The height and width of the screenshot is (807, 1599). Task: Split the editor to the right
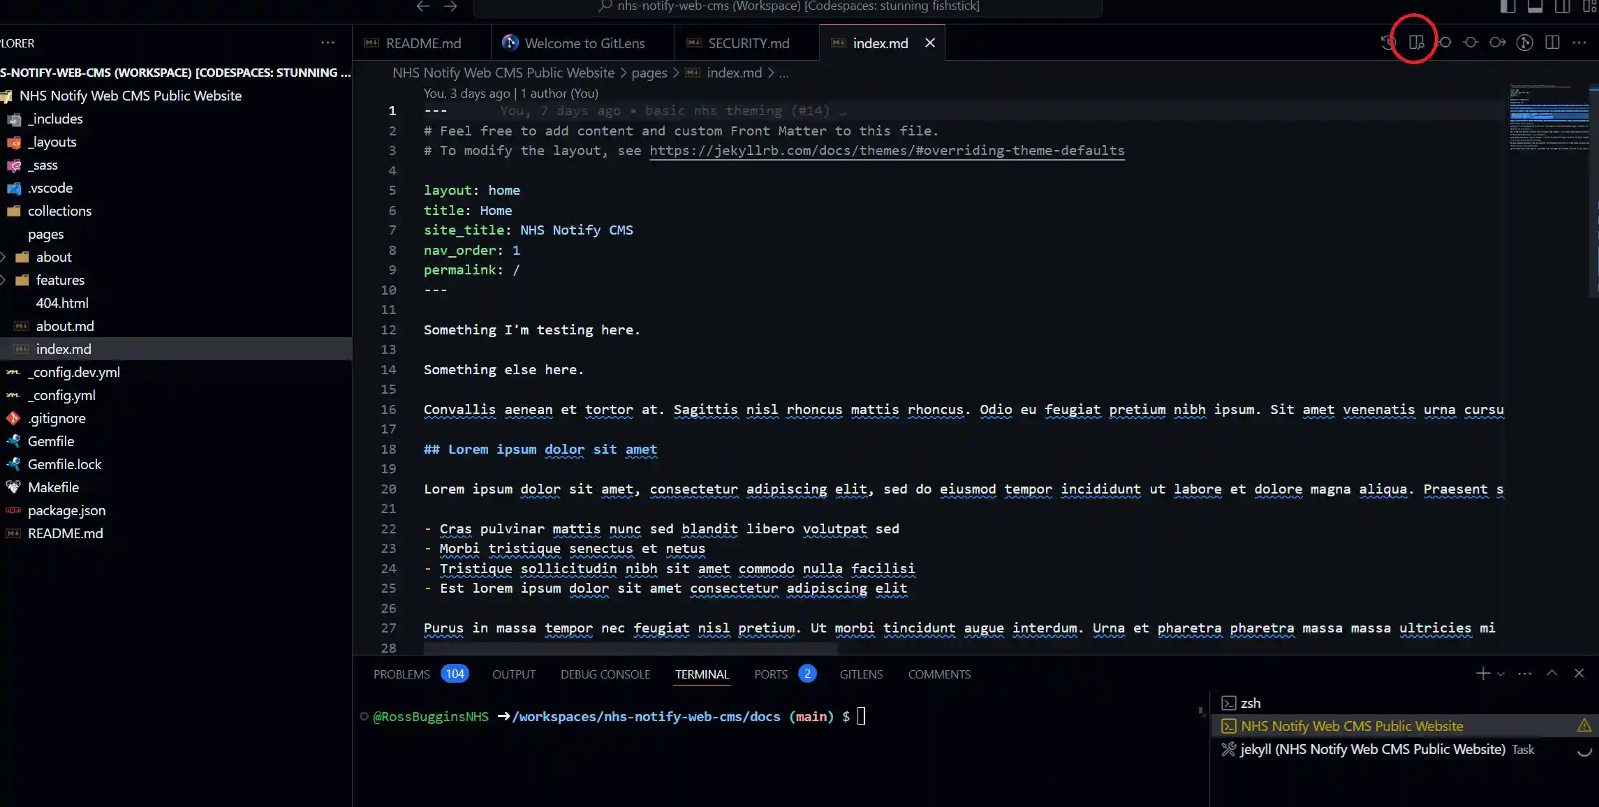tap(1552, 43)
